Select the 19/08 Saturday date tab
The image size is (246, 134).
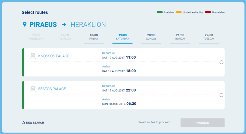(122, 37)
